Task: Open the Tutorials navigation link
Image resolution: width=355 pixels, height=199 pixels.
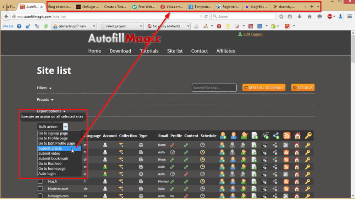Action: (x=149, y=51)
